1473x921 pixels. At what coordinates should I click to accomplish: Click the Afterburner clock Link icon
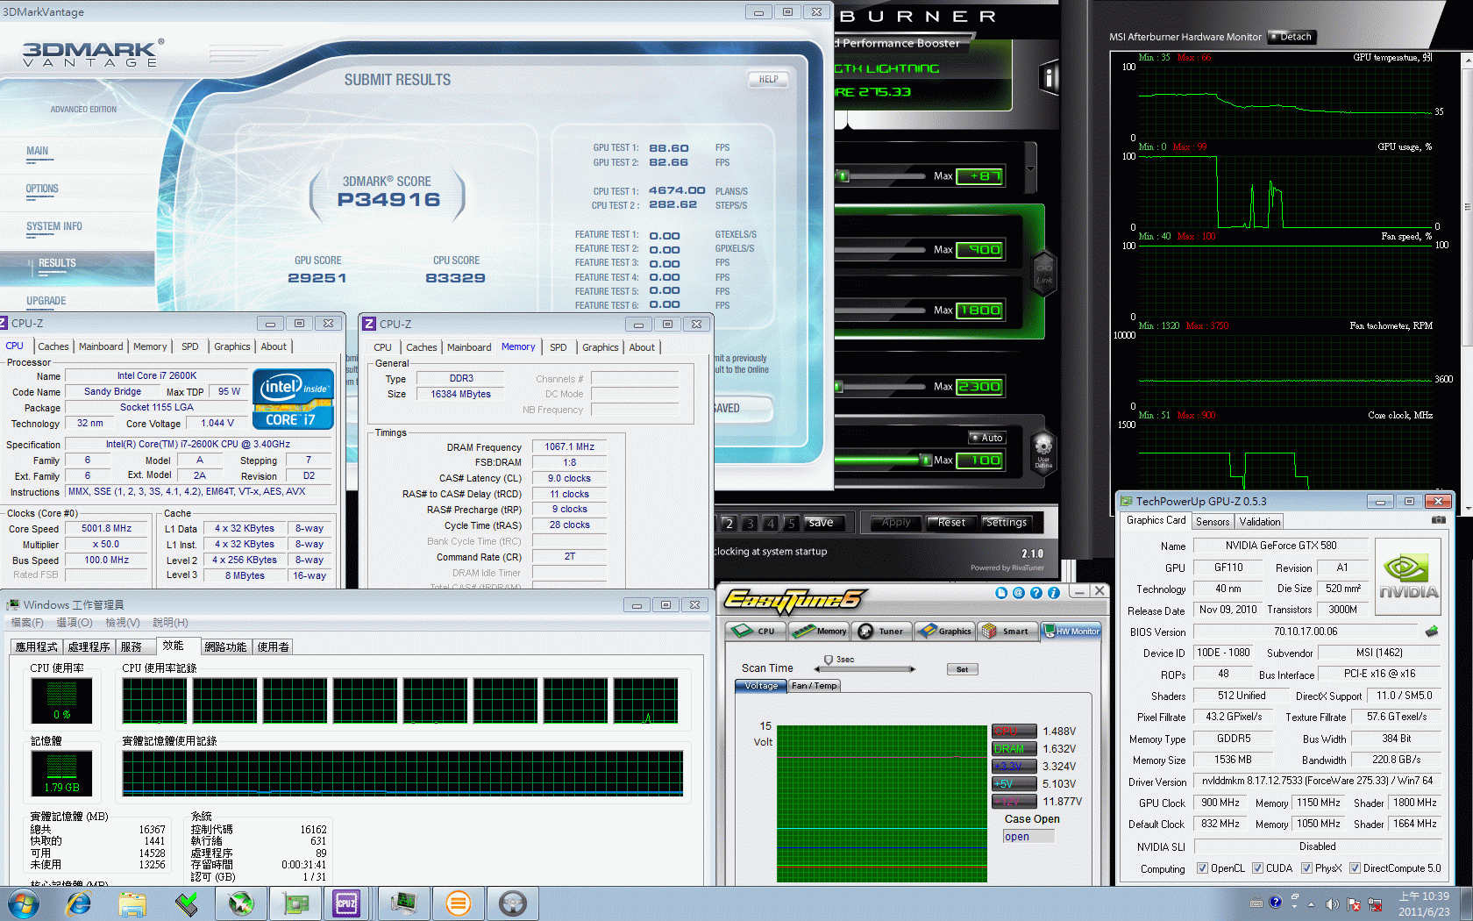[x=1043, y=272]
